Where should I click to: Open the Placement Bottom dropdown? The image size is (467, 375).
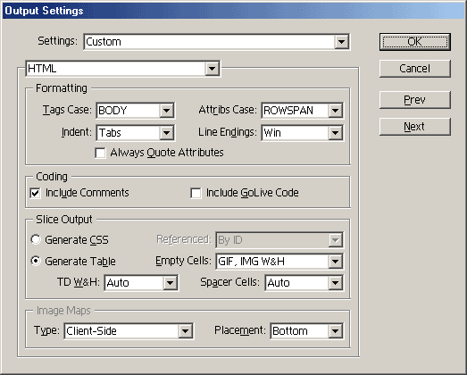click(x=307, y=331)
